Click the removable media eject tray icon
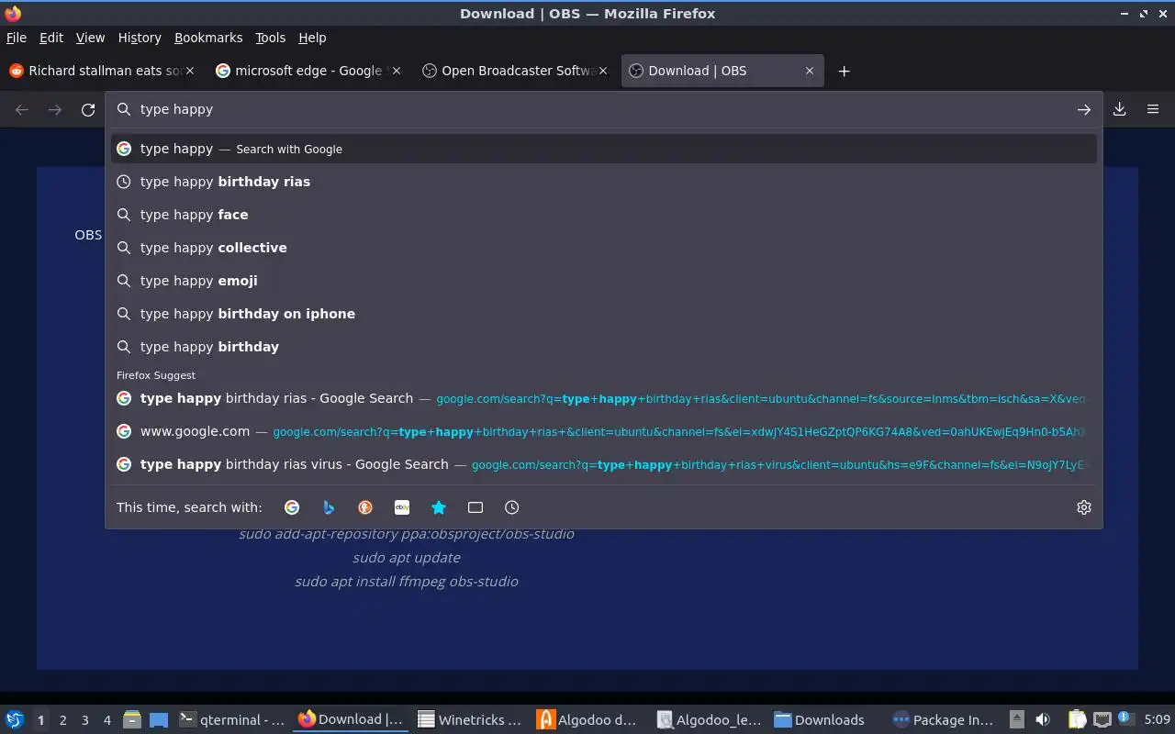 coord(1017,720)
